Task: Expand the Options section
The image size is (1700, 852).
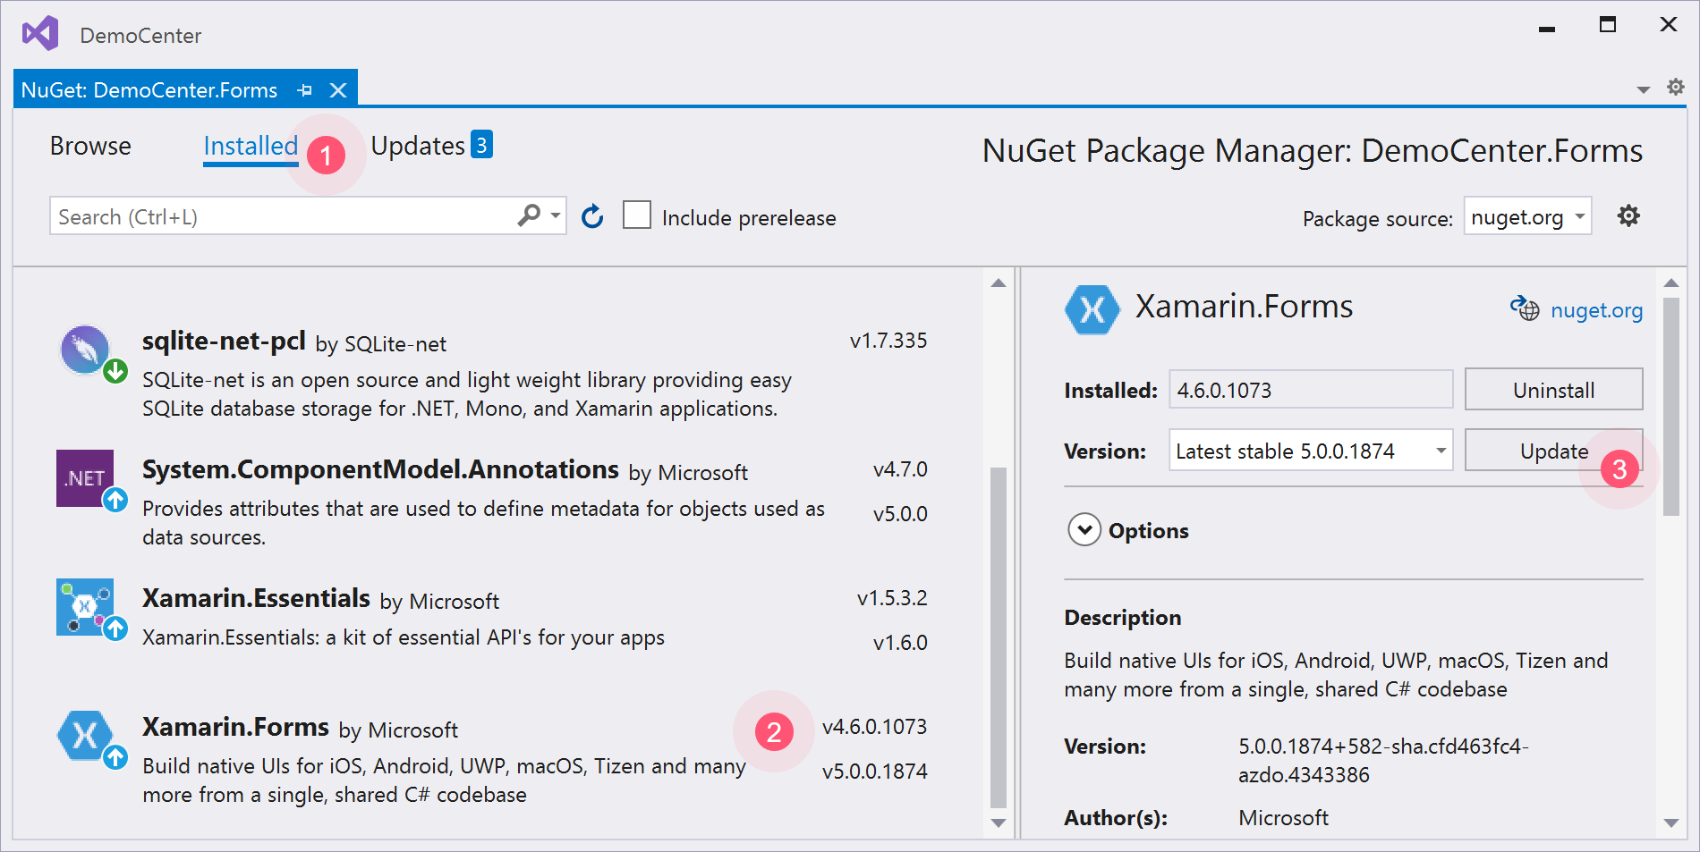Action: [1084, 530]
